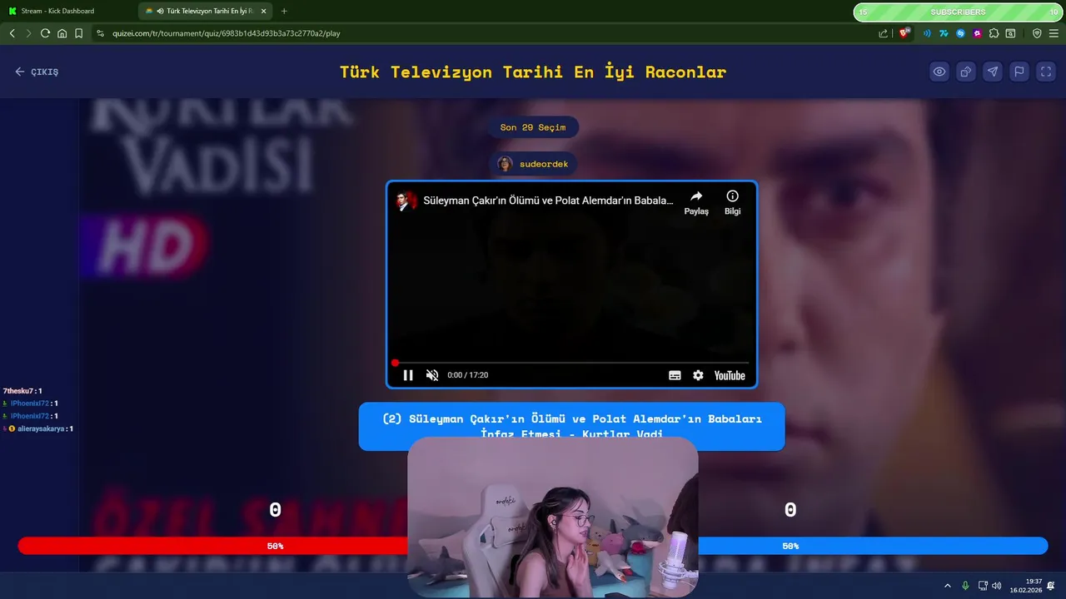The width and height of the screenshot is (1066, 599).
Task: Open the notifications bell icon
Action: [1051, 586]
